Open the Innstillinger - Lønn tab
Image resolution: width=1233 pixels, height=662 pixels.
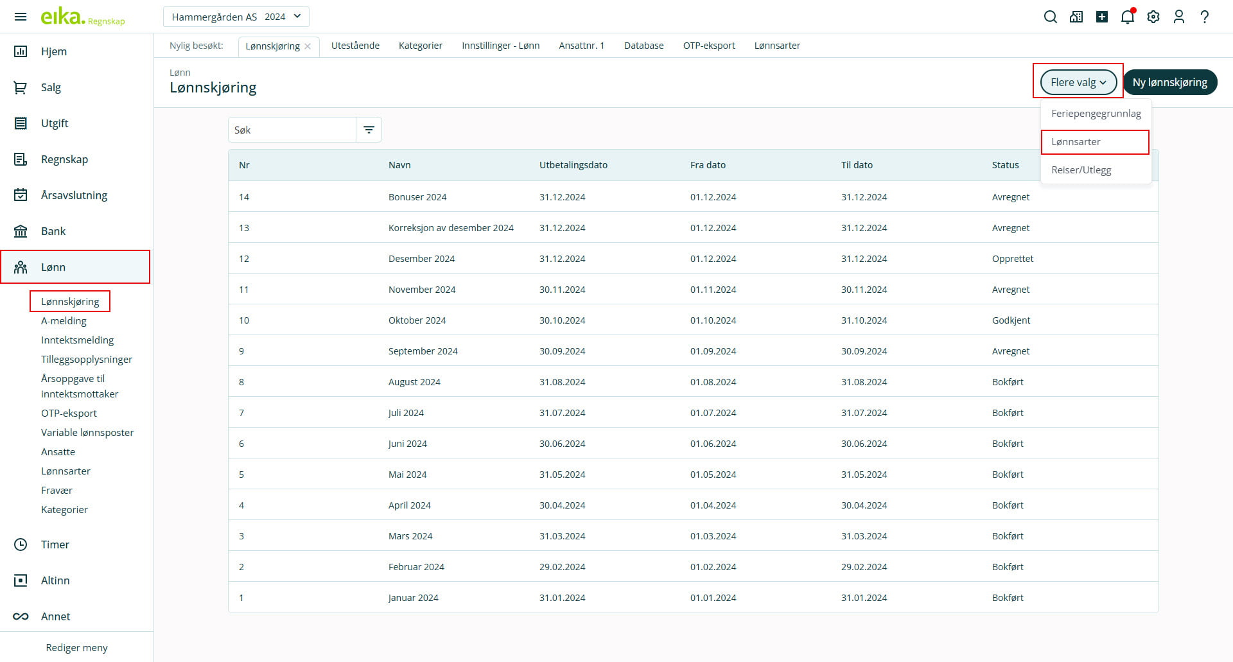pyautogui.click(x=501, y=46)
